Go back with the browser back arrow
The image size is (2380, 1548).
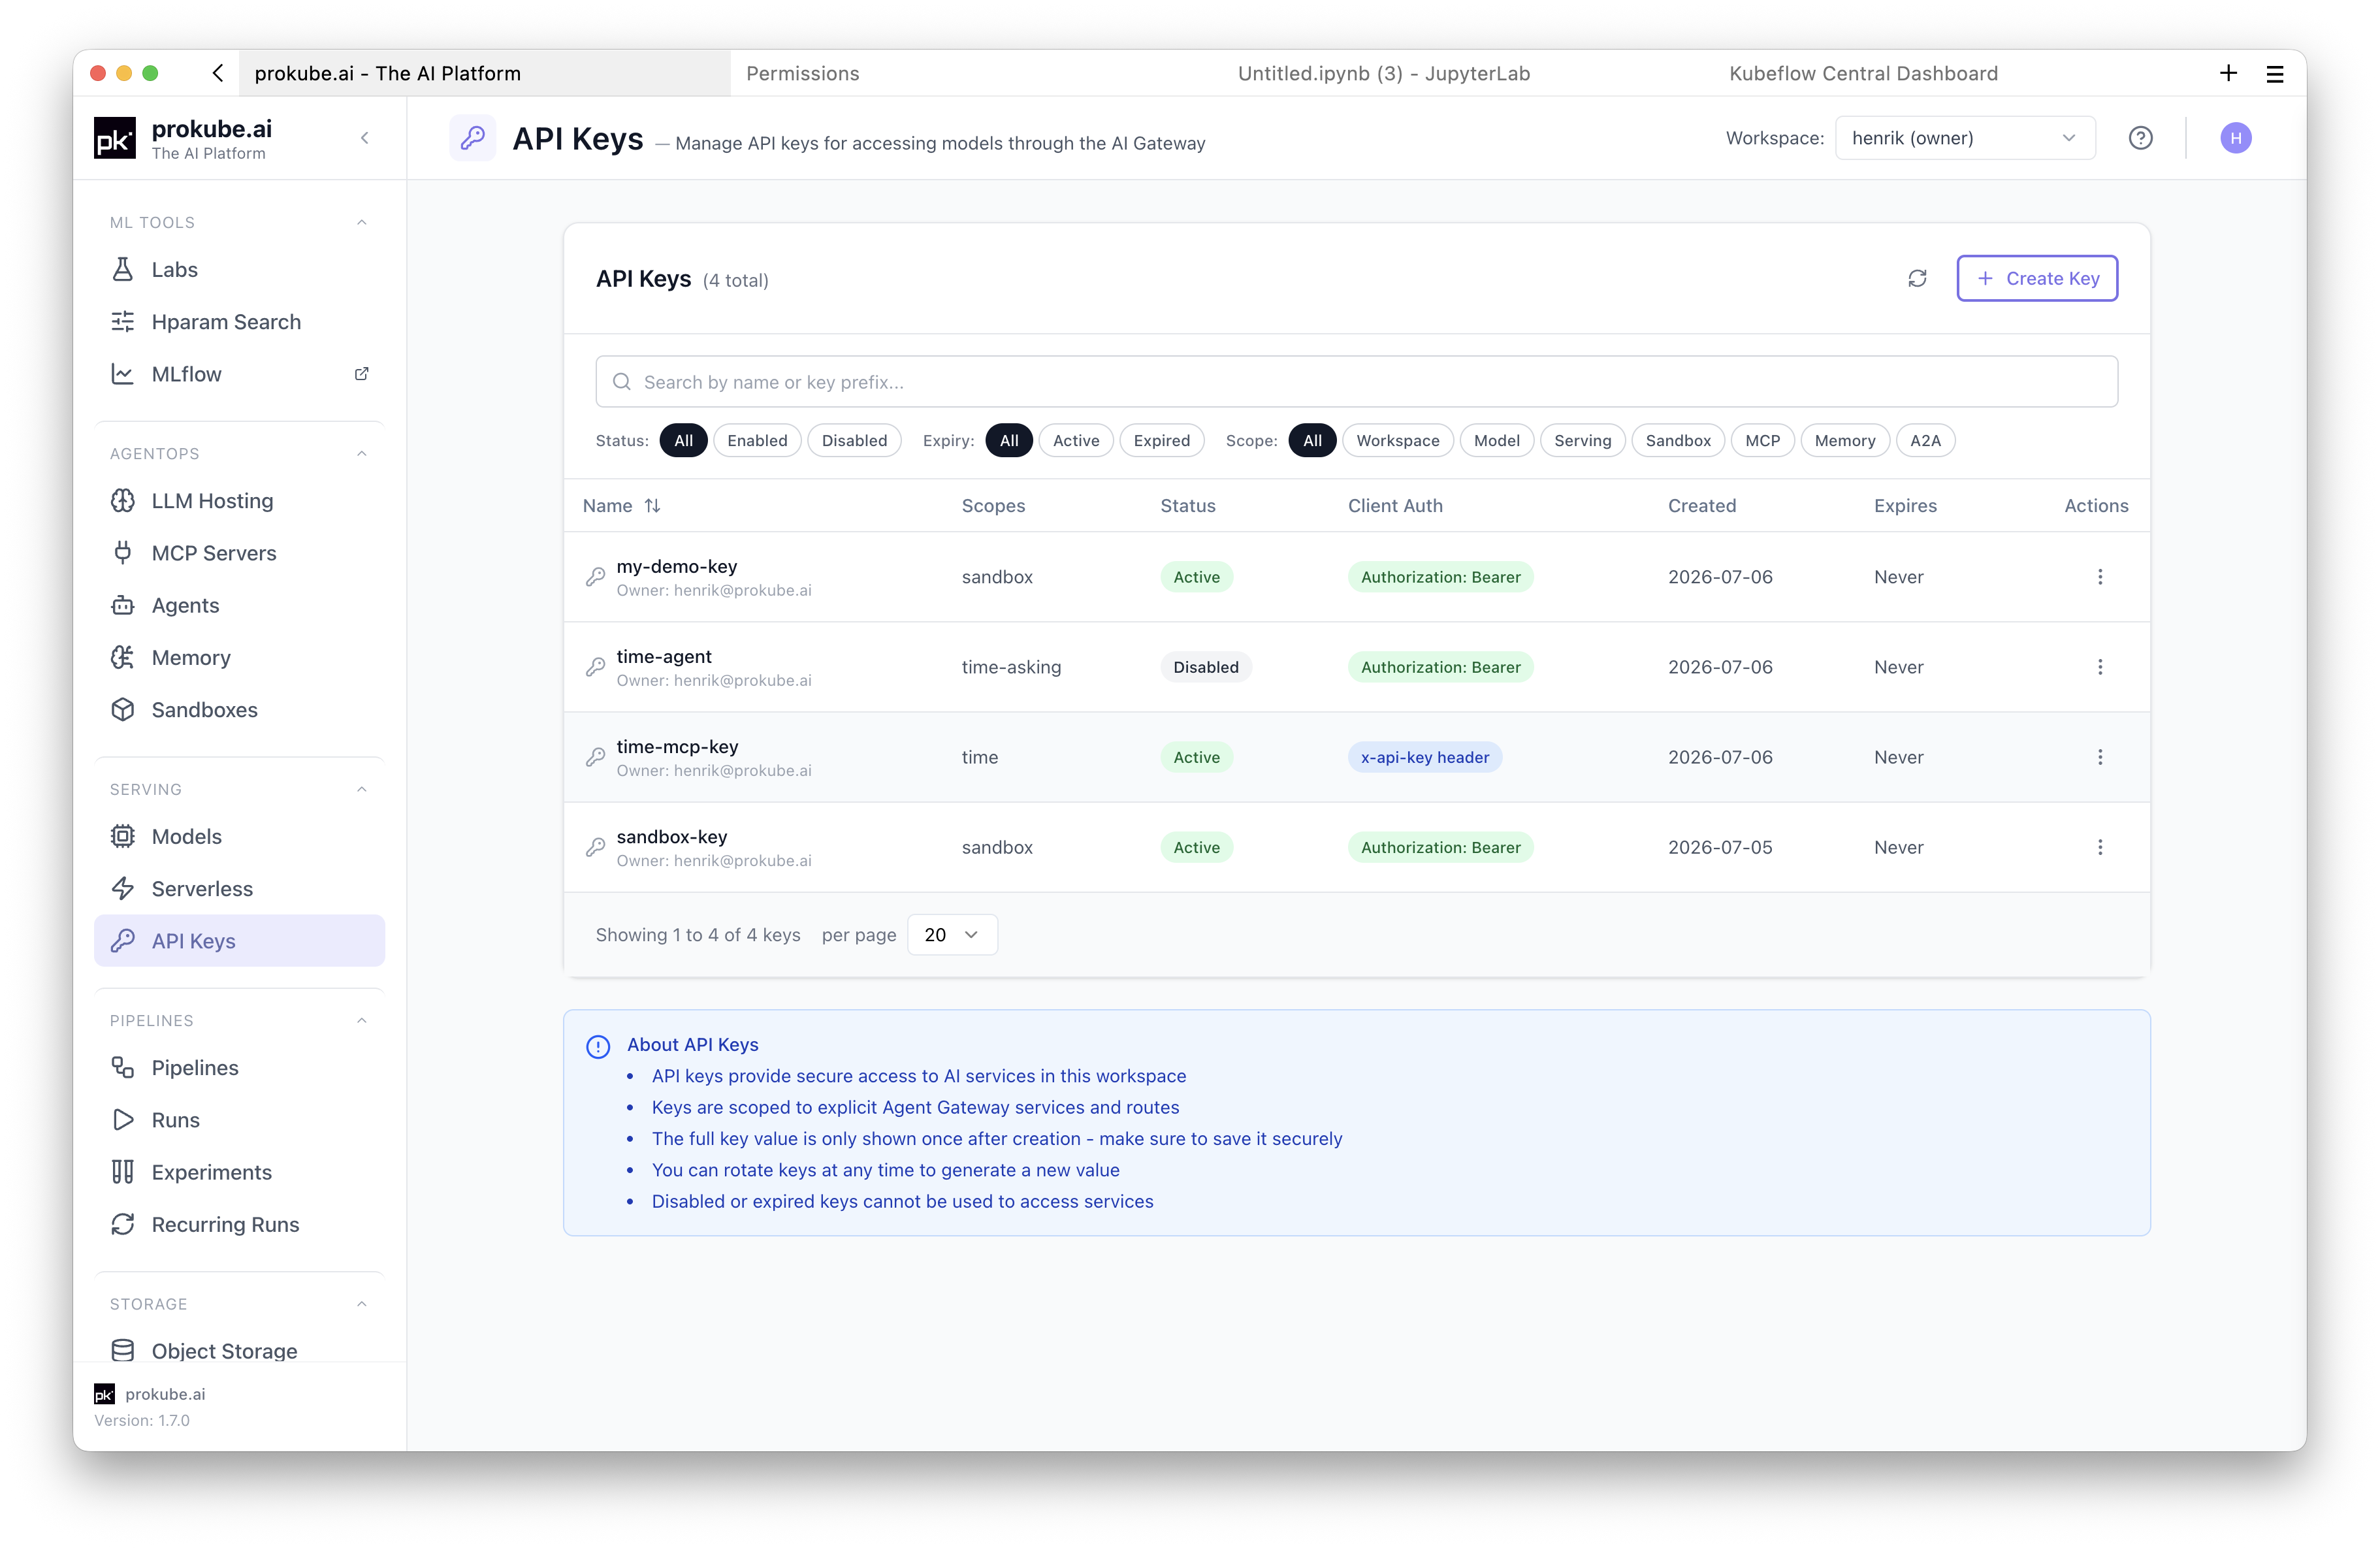pos(218,73)
